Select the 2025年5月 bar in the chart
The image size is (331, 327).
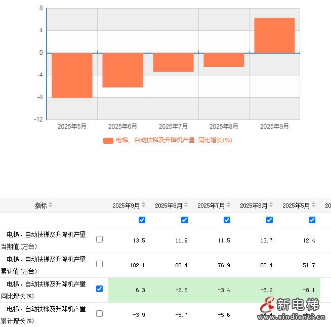coord(72,75)
